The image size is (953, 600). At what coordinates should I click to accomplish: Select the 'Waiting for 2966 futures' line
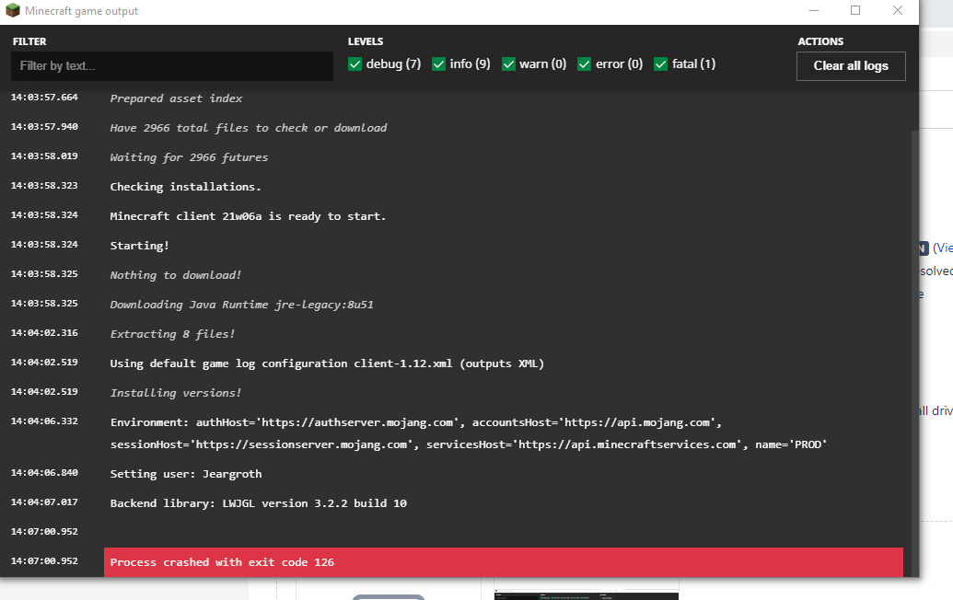point(189,157)
